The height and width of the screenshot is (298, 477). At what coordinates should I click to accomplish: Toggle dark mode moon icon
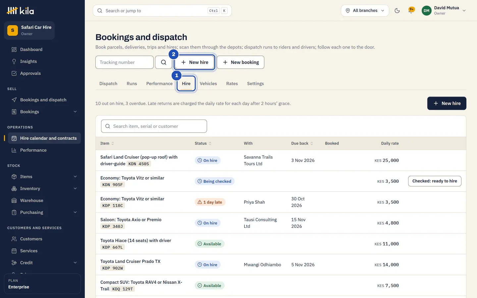tap(397, 11)
